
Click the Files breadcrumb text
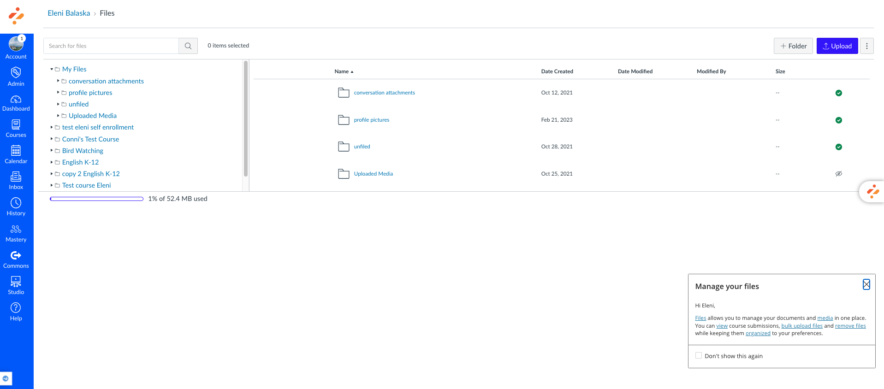click(107, 13)
